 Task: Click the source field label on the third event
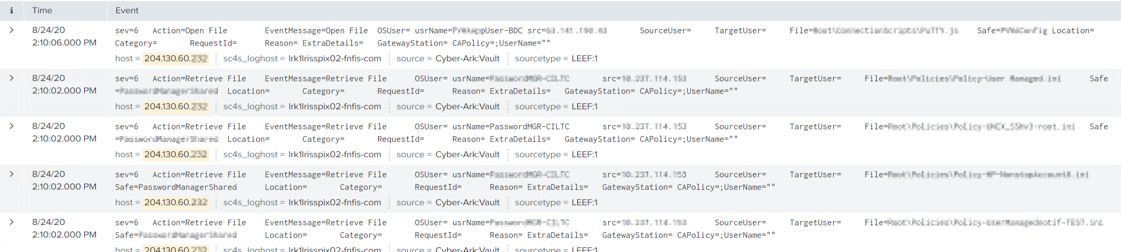[x=411, y=154]
